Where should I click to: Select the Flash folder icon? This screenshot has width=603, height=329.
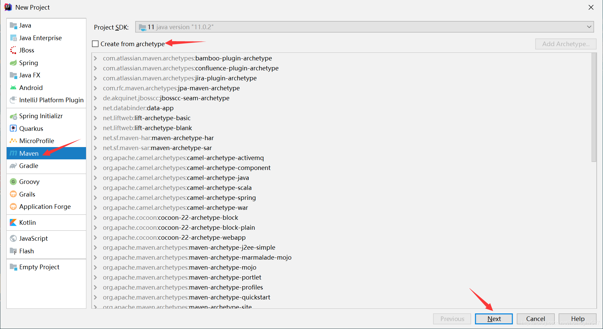click(x=13, y=251)
